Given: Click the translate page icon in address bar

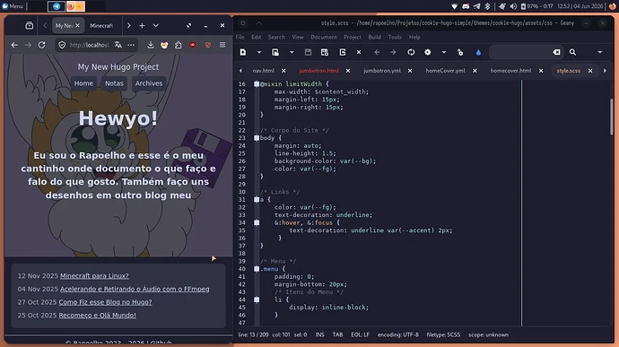Looking at the screenshot, I should (x=118, y=45).
